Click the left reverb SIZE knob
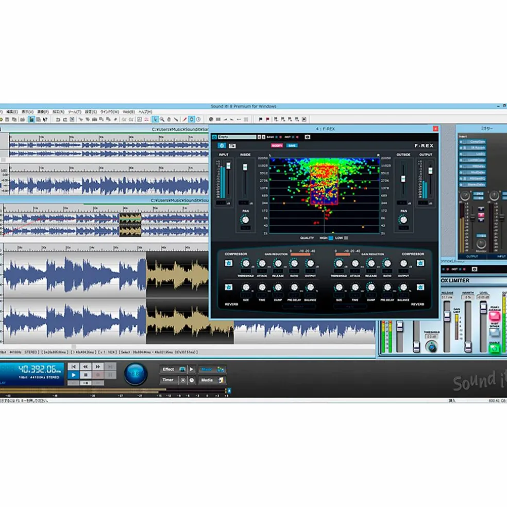 [246, 287]
